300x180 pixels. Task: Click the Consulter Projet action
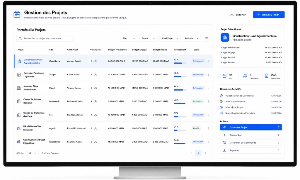pyautogui.click(x=251, y=127)
